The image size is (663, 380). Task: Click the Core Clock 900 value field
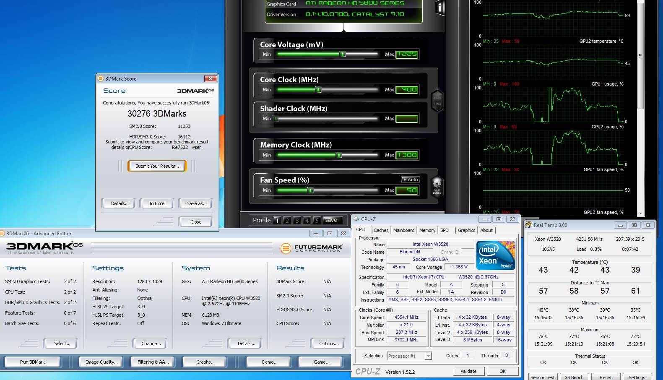[x=407, y=89]
